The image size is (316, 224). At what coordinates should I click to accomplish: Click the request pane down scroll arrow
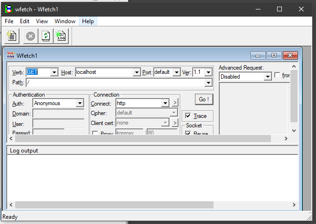tap(294, 131)
